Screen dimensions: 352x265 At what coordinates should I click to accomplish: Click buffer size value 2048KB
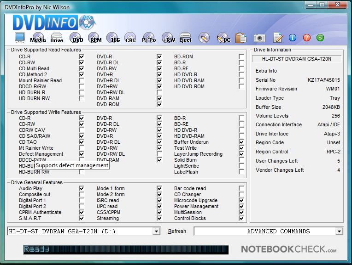(331, 107)
